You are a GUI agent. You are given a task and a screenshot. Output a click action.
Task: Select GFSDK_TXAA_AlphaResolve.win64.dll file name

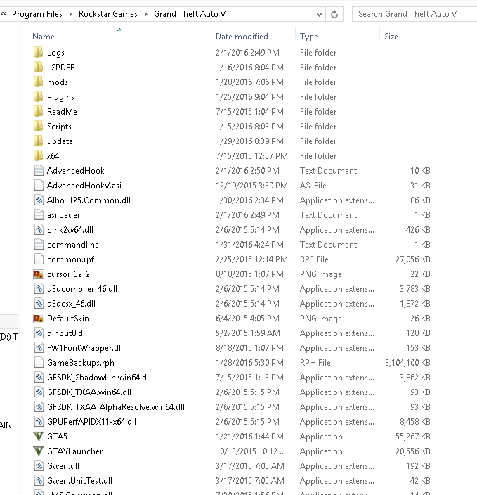(x=116, y=407)
